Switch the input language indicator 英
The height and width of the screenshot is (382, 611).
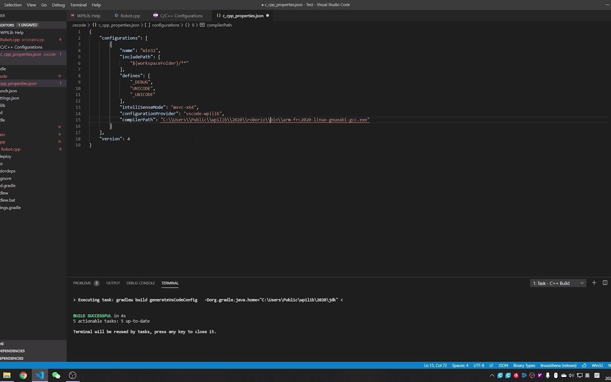pyautogui.click(x=588, y=375)
